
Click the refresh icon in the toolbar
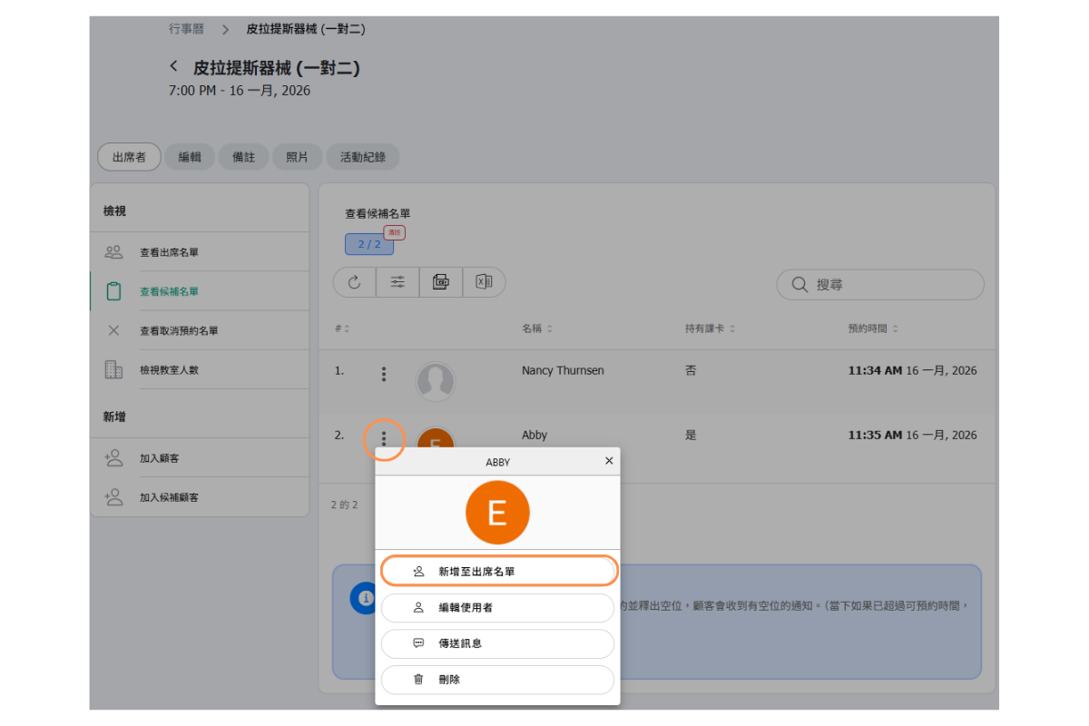pos(354,282)
